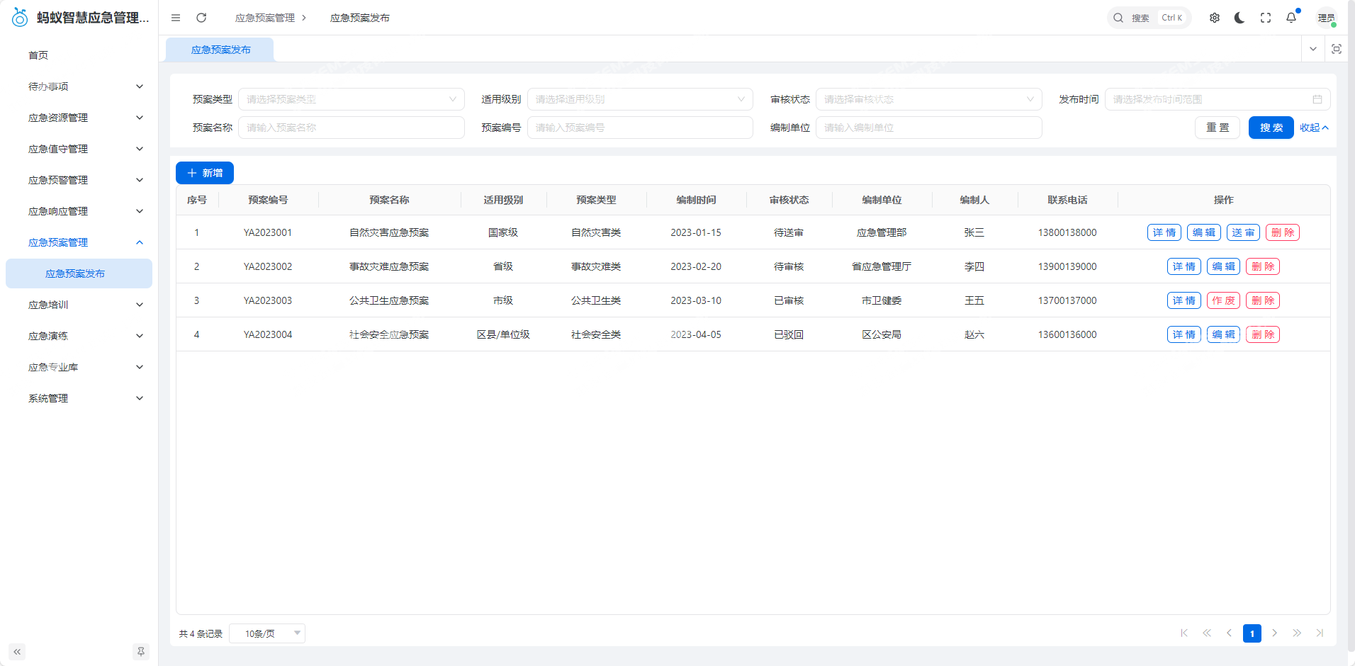Open notifications bell icon

[x=1291, y=18]
